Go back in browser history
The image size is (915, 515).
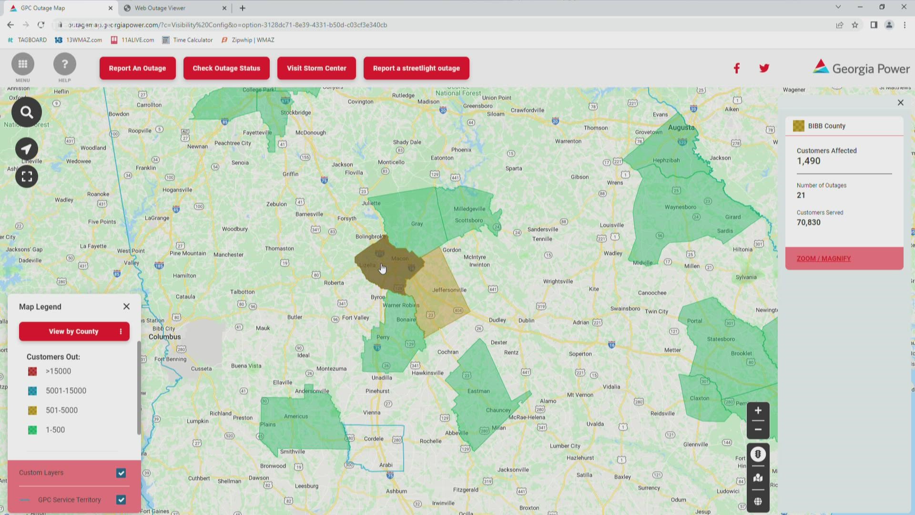tap(10, 25)
